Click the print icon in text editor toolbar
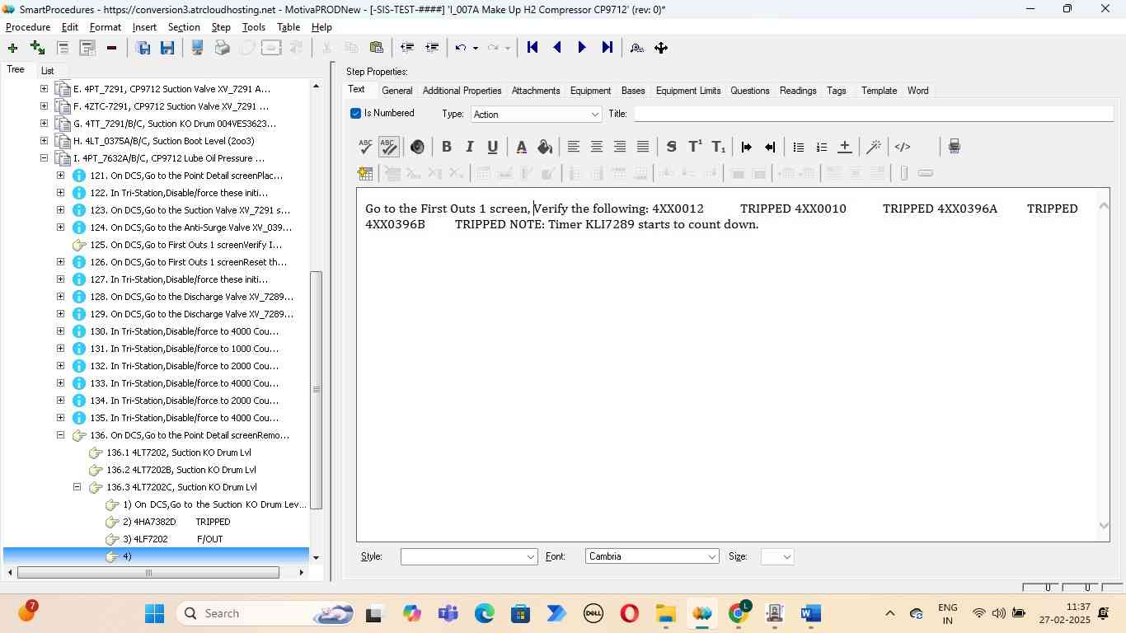 tap(954, 147)
